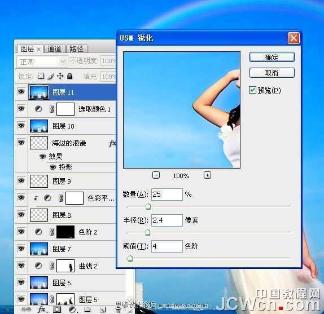Click the 不透明度 opacity field
Screen dimensions: 324x314
click(108, 61)
